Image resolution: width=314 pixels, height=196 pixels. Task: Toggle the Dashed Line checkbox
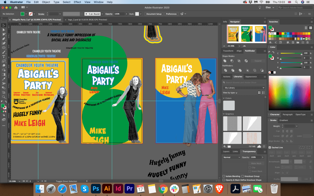[270, 147]
